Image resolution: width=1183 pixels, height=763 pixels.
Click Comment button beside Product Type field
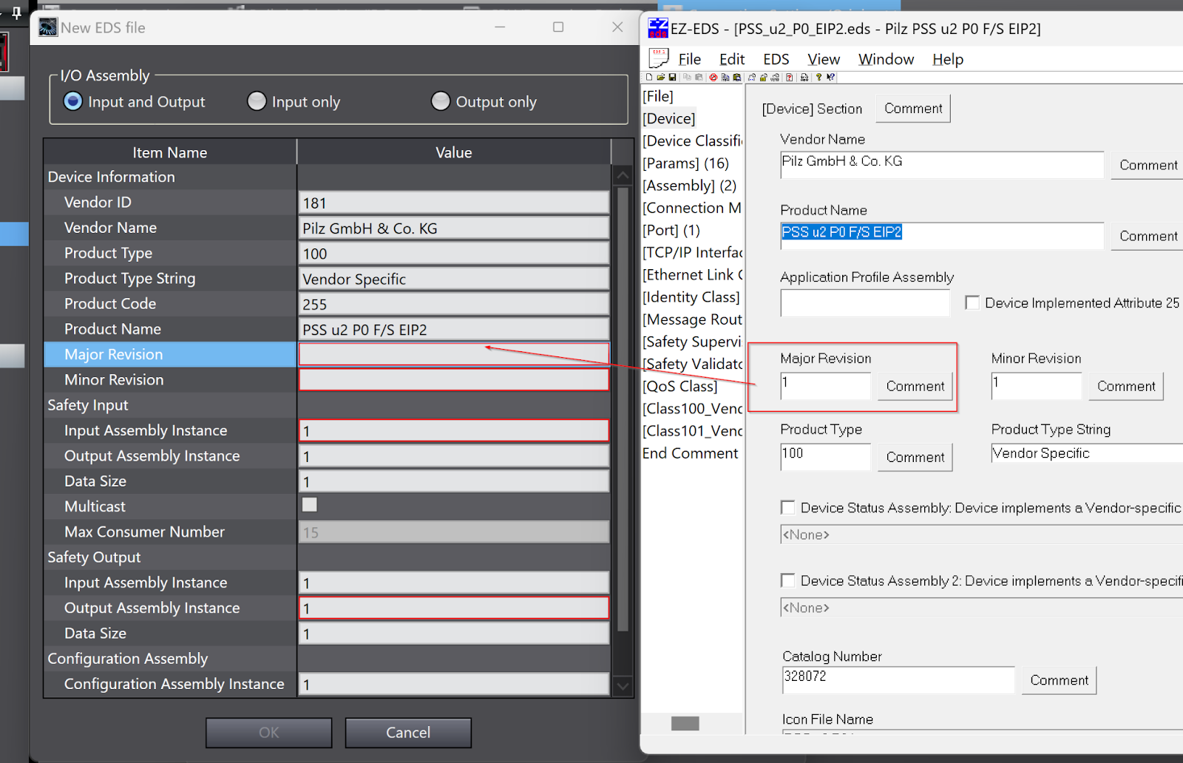click(915, 457)
